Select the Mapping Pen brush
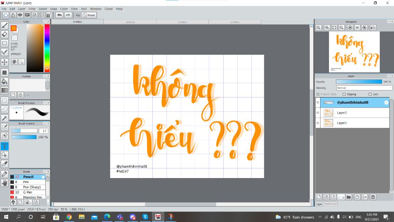The image size is (394, 222). tap(28, 197)
